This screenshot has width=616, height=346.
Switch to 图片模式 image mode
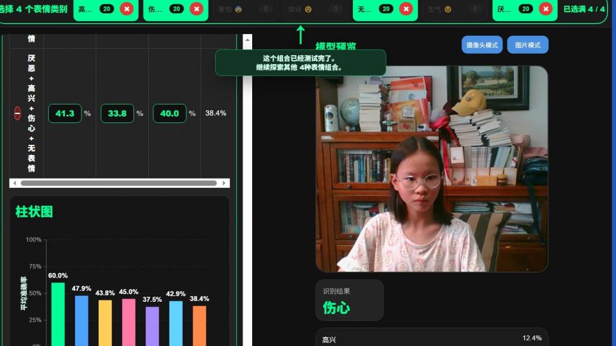coord(527,45)
